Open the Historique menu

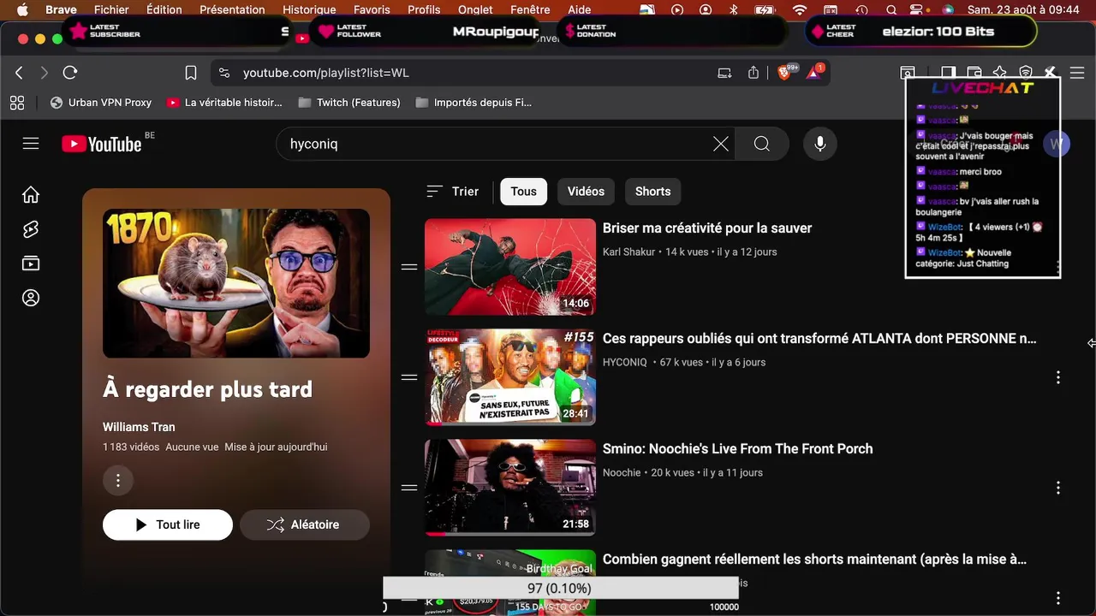click(x=309, y=10)
